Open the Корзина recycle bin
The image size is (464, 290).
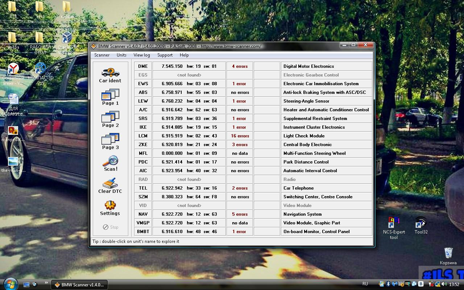[x=448, y=253]
